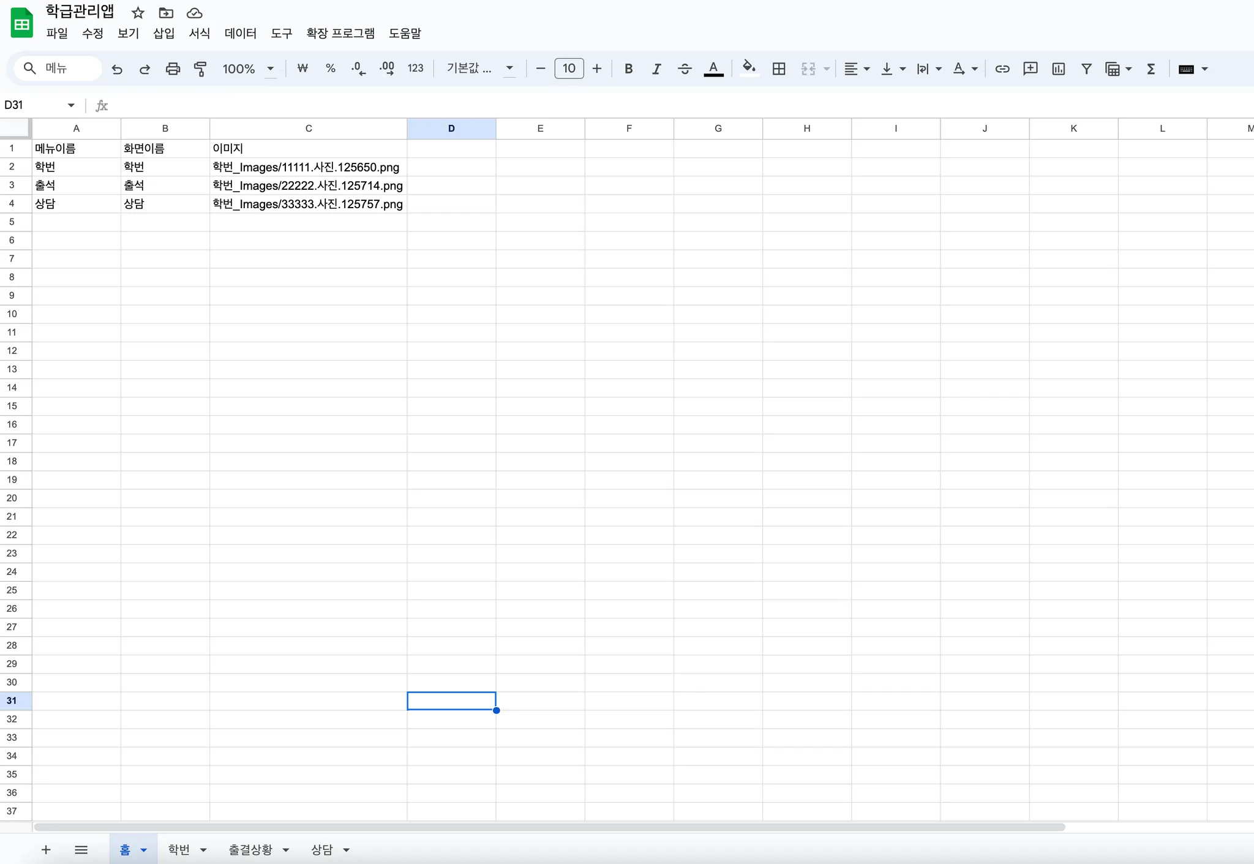Click the font size input field
Screen dimensions: 1254x864
coord(569,69)
